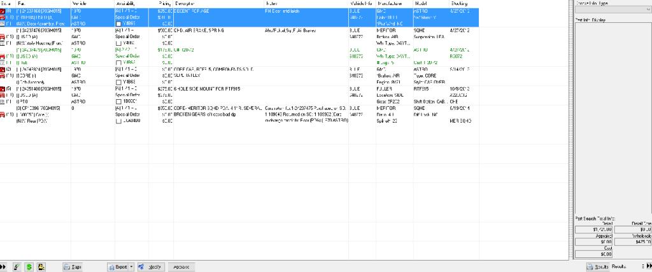
Task: Click the Modify button
Action: point(151,267)
